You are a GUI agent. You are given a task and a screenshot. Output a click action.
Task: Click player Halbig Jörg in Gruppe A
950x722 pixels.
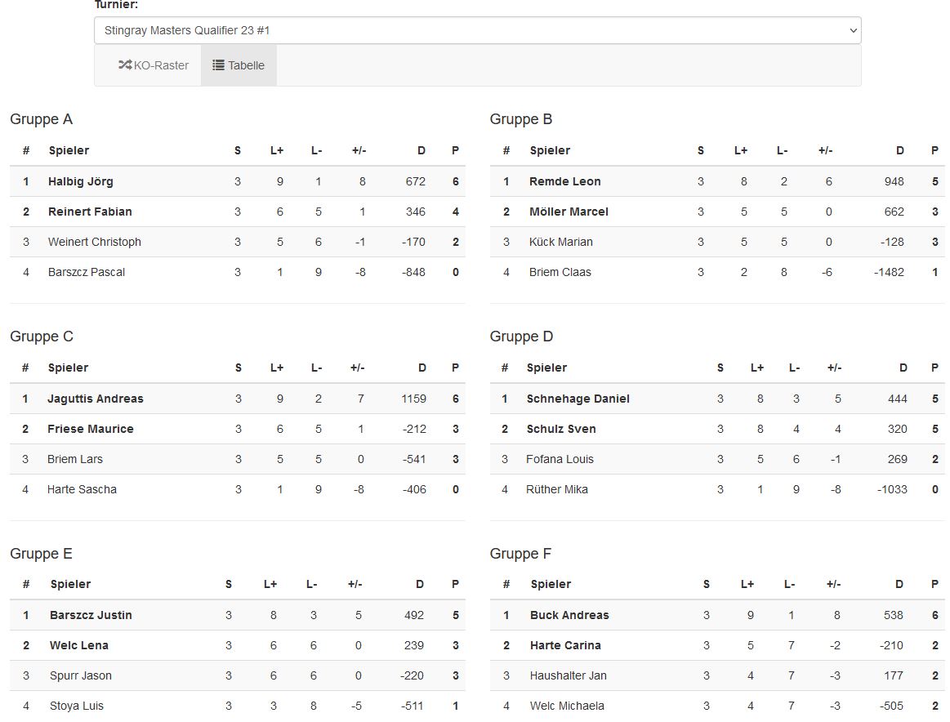(x=81, y=181)
